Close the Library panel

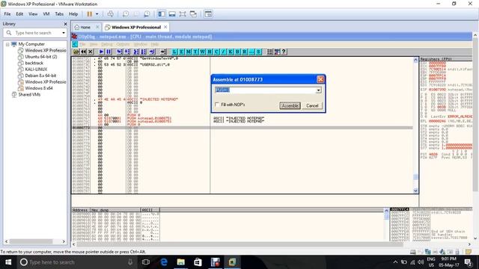point(65,24)
